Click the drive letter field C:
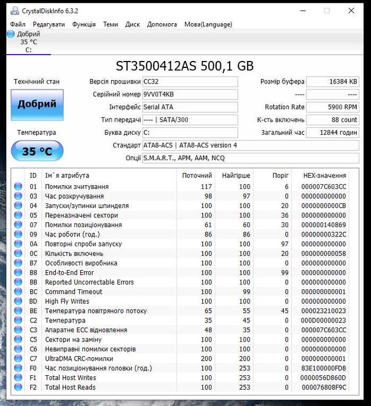Viewport: 371px width, 406px height. click(190, 132)
